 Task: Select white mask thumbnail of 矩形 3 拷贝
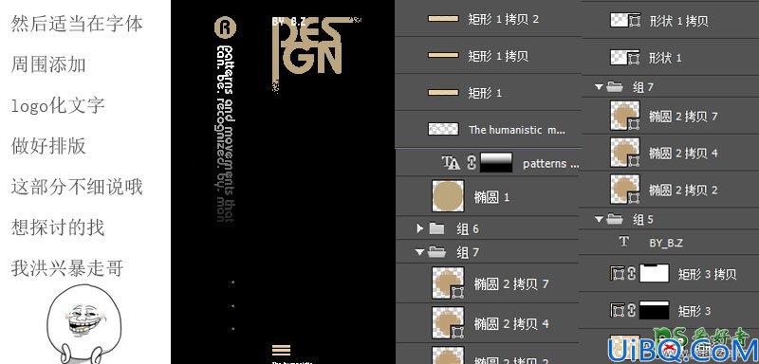(655, 273)
